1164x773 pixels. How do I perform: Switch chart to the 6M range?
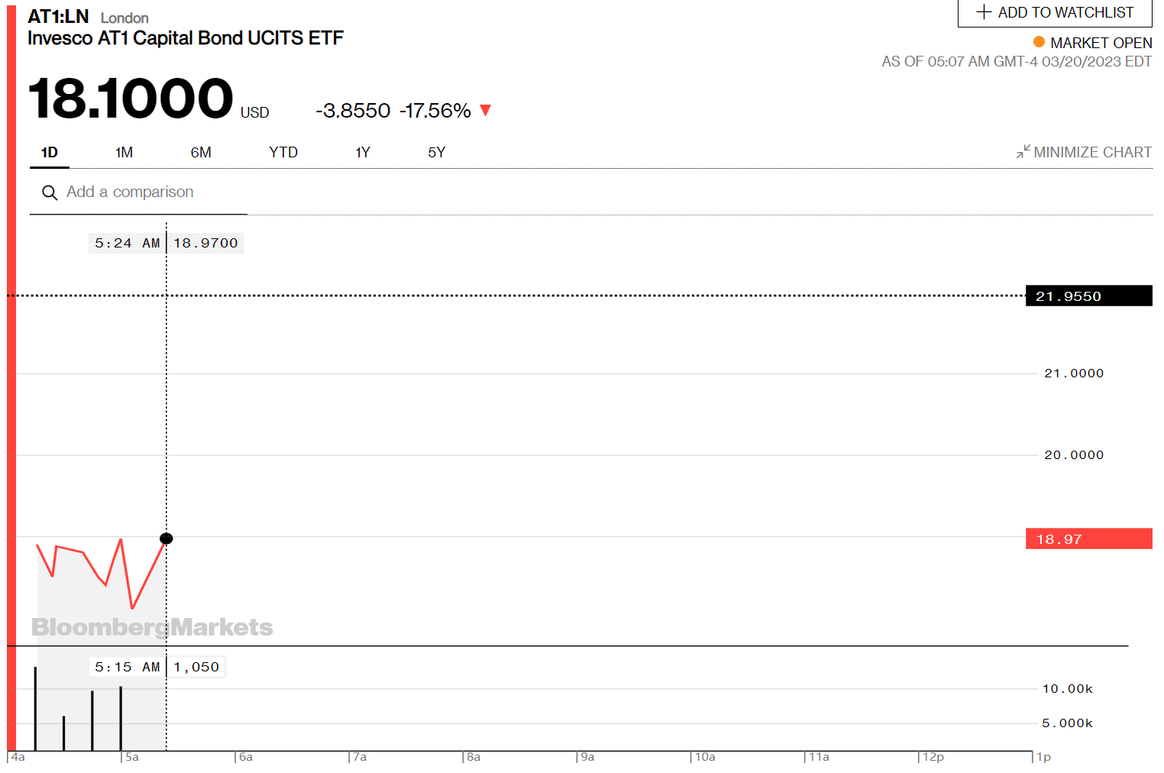[x=201, y=153]
